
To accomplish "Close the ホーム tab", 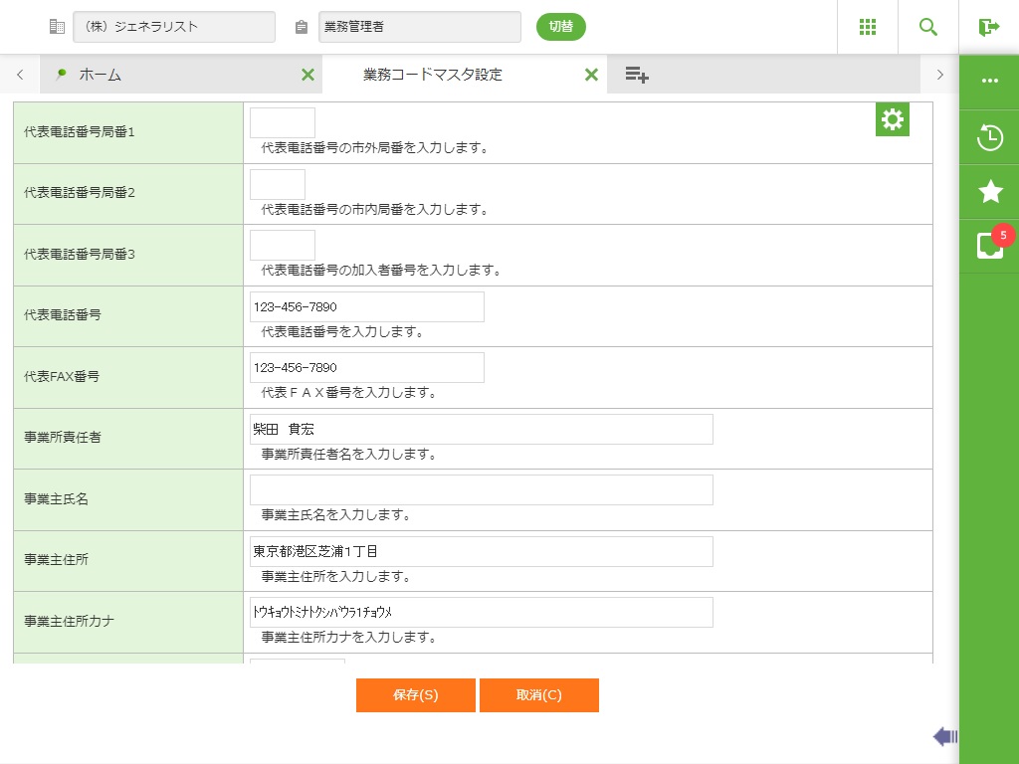I will (307, 75).
